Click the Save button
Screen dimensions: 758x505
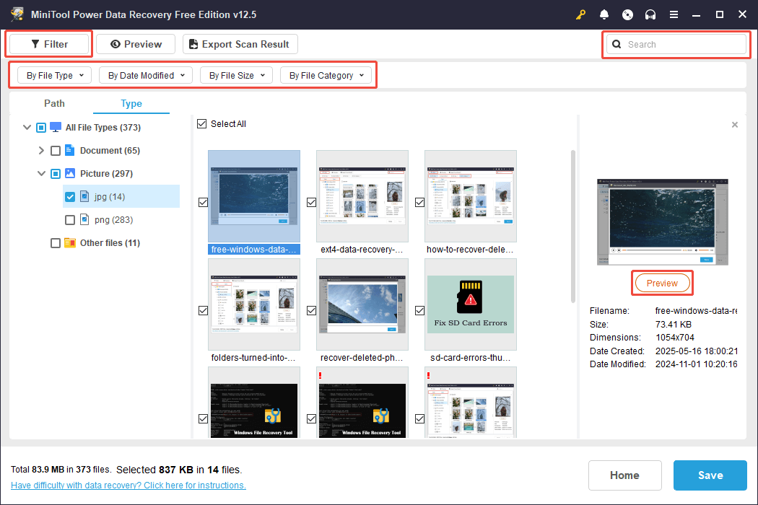point(710,475)
